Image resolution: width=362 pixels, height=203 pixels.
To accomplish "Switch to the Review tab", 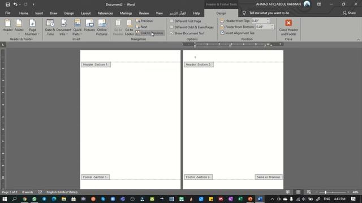I will tap(144, 13).
